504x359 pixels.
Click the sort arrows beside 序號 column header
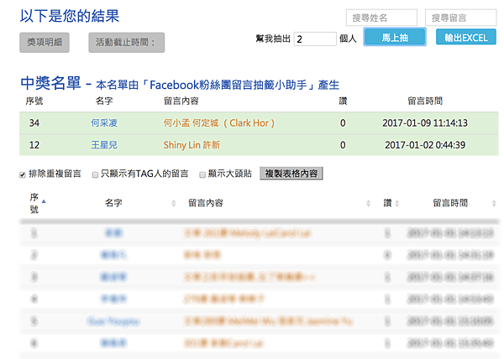pos(44,201)
